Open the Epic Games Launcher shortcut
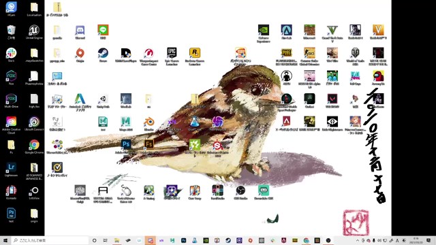This screenshot has height=245, width=436. 172,56
